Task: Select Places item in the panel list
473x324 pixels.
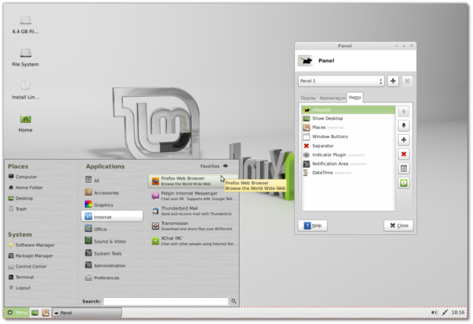Action: pos(348,127)
